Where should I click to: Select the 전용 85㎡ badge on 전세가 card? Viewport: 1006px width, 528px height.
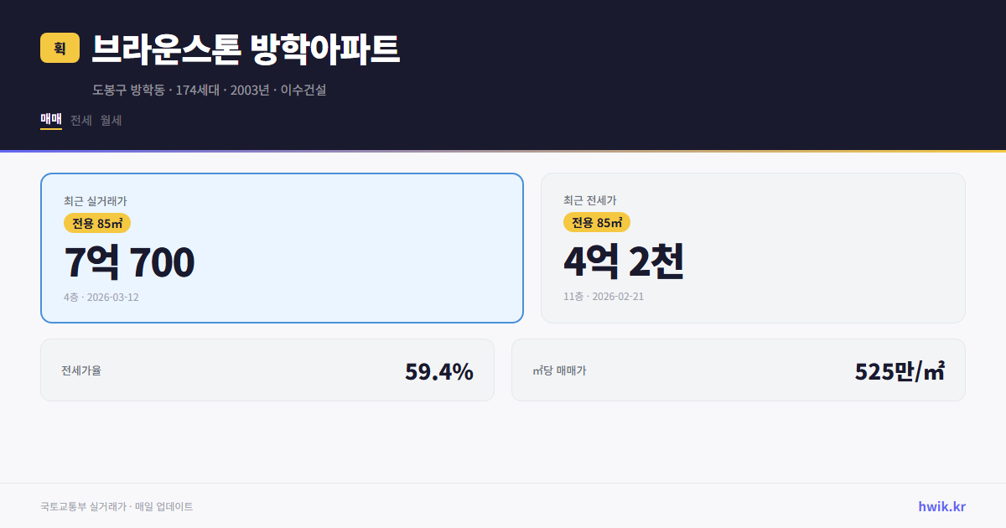coord(596,223)
